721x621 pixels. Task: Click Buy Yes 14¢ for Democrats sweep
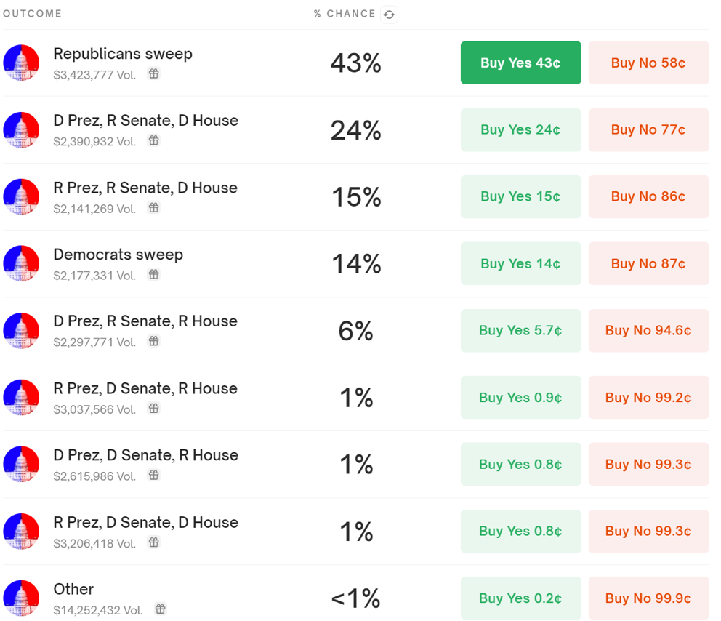[520, 264]
